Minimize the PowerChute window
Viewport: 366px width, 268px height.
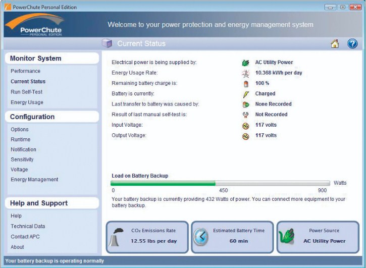[x=330, y=7]
